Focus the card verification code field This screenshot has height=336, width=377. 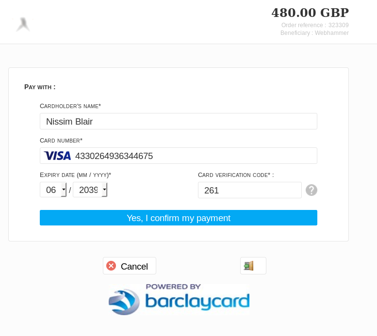250,190
